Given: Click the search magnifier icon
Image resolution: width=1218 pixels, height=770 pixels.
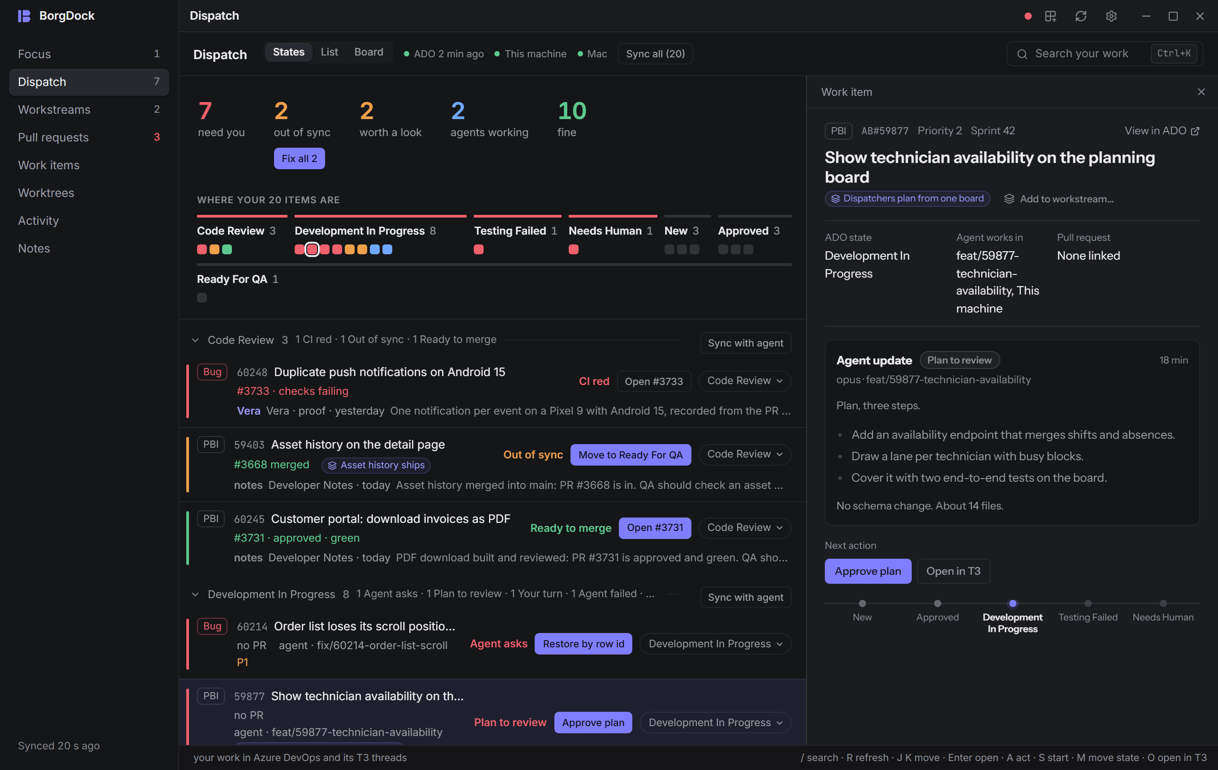Looking at the screenshot, I should [x=1022, y=54].
